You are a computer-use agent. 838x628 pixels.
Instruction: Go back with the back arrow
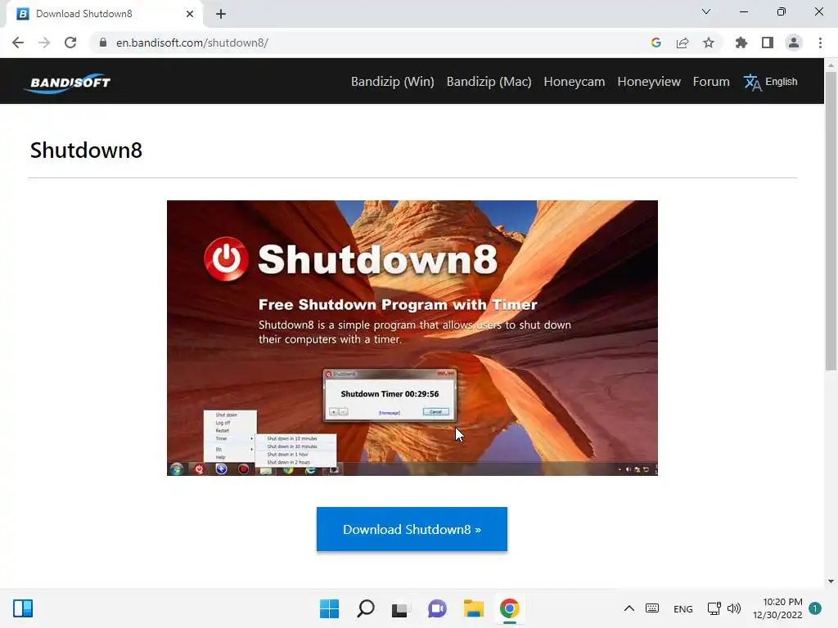(18, 43)
